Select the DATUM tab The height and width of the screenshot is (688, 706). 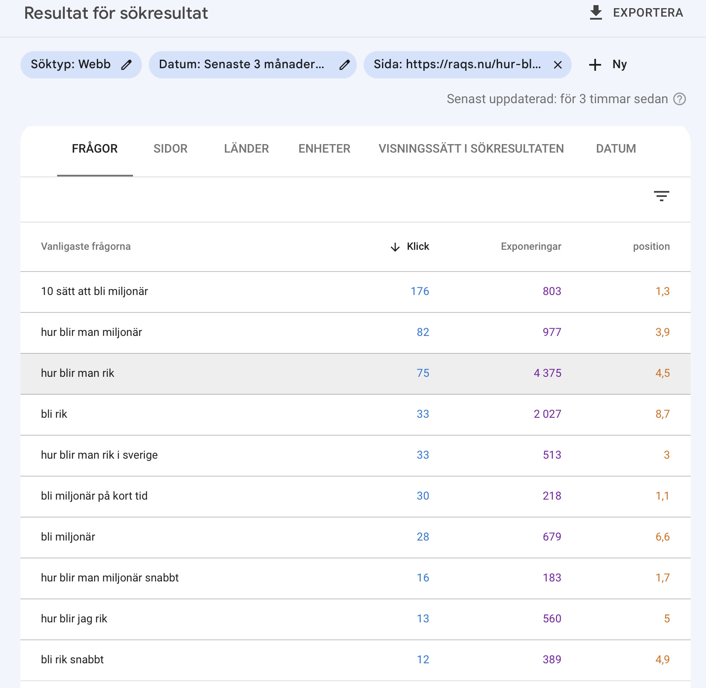pos(616,149)
